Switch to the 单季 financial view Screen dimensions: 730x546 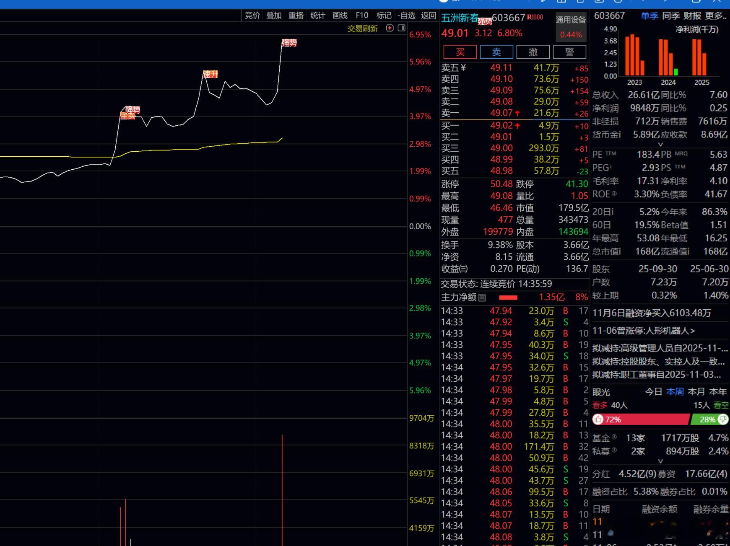[649, 16]
